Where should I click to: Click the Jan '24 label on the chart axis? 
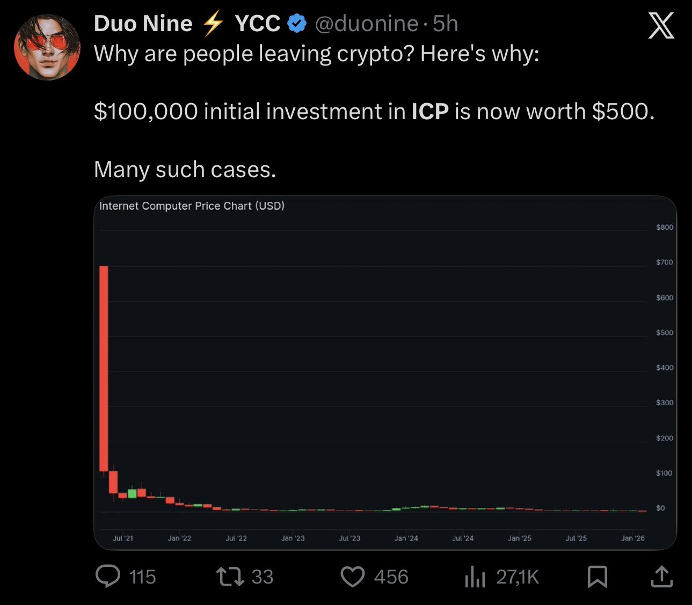point(406,538)
